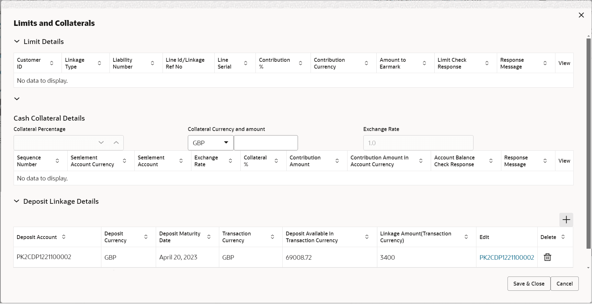592x304 pixels.
Task: Collapse the Deposit Linkage Details section
Action: [x=17, y=201]
